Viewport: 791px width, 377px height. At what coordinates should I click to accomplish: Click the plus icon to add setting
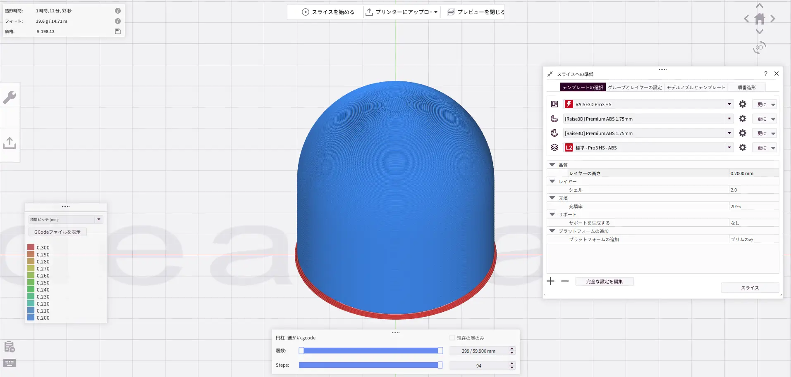550,281
